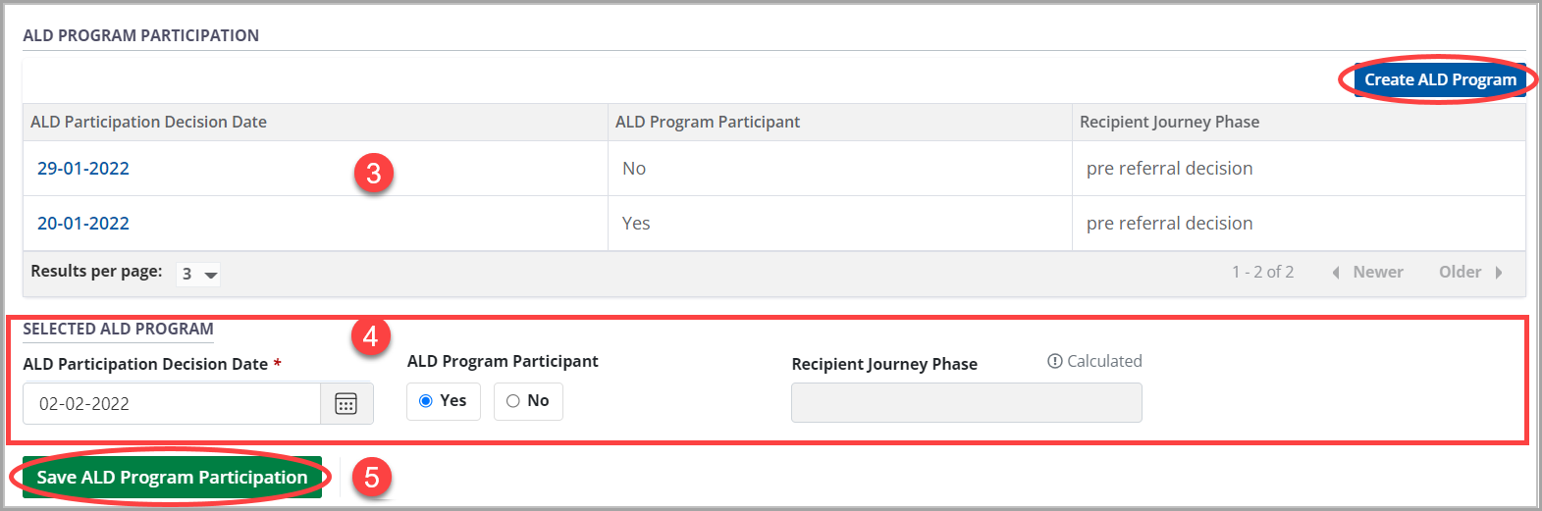This screenshot has height=511, width=1542.
Task: Sort by ALD Participation Decision Date column
Action: pyautogui.click(x=148, y=122)
